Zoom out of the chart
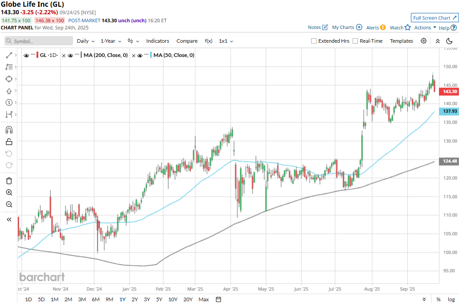Viewport: 459px width, 303px height. pyautogui.click(x=9, y=204)
